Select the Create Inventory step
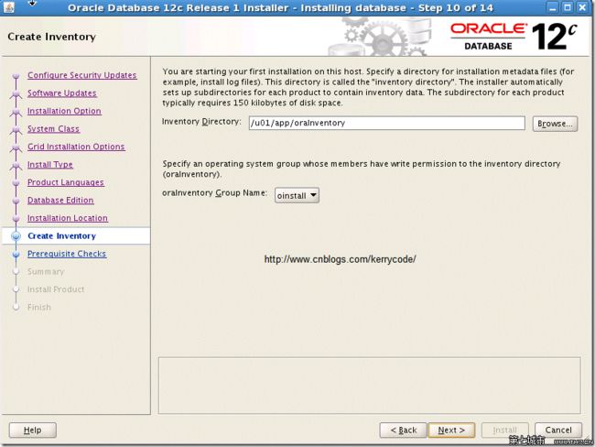Viewport: 595px width, 447px height. [61, 235]
